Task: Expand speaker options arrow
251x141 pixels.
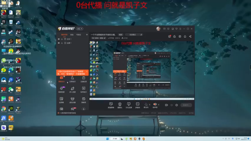Action: click(159, 105)
